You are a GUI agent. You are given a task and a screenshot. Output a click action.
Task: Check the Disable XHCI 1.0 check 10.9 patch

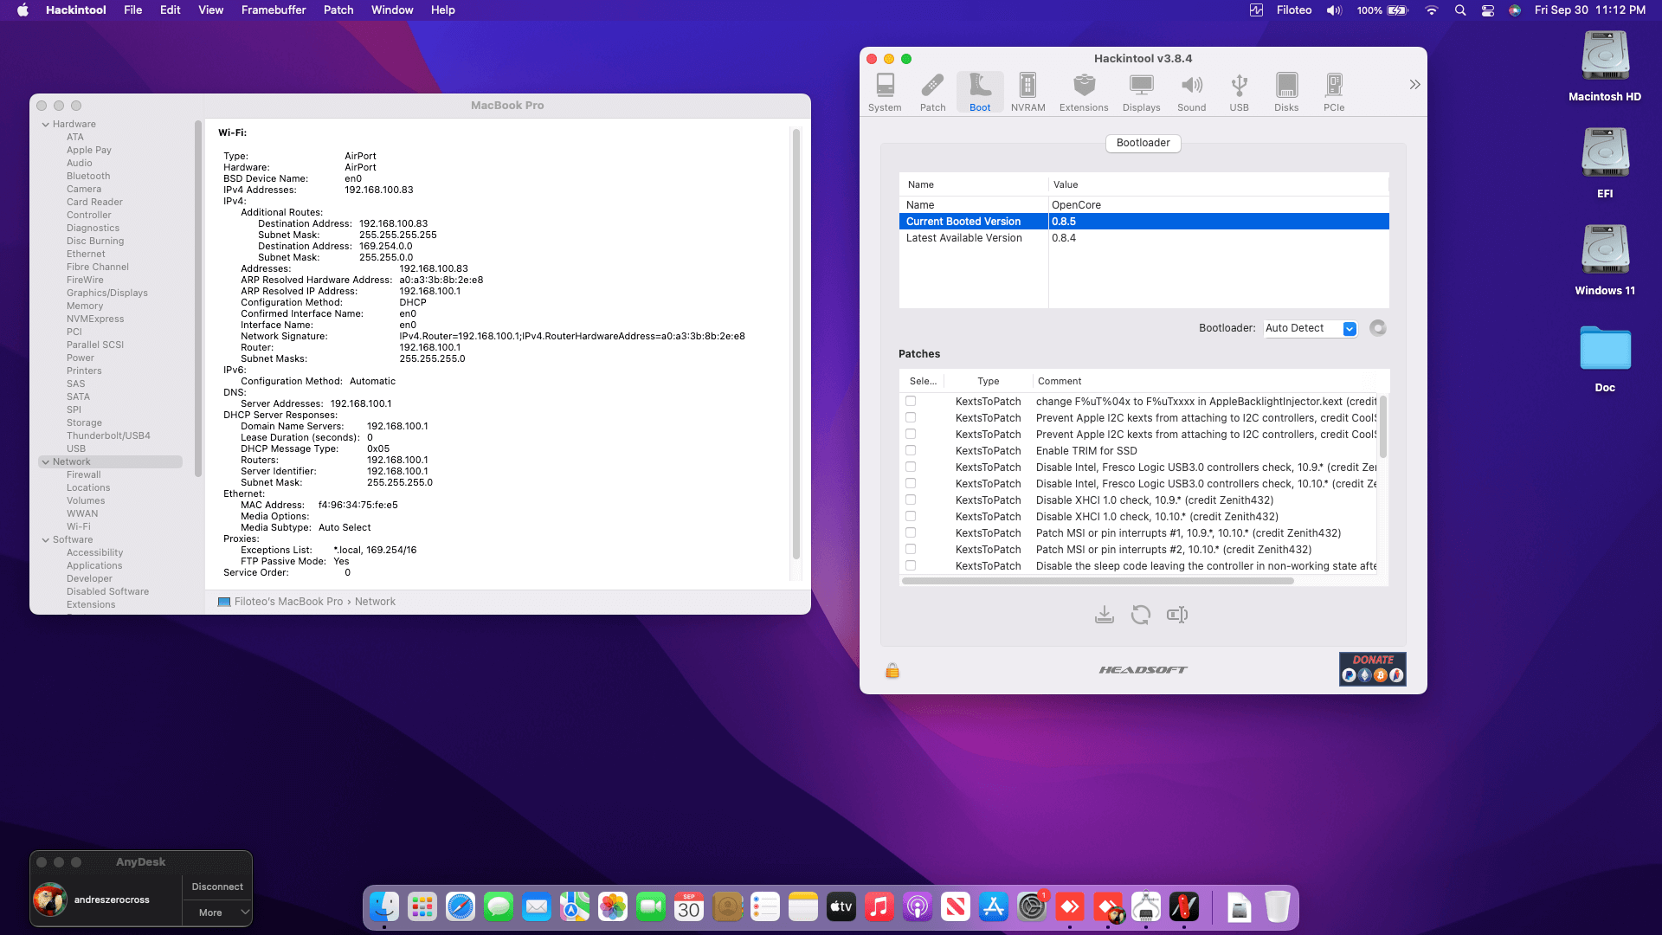(911, 500)
